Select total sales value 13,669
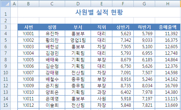 [x=168, y=105]
